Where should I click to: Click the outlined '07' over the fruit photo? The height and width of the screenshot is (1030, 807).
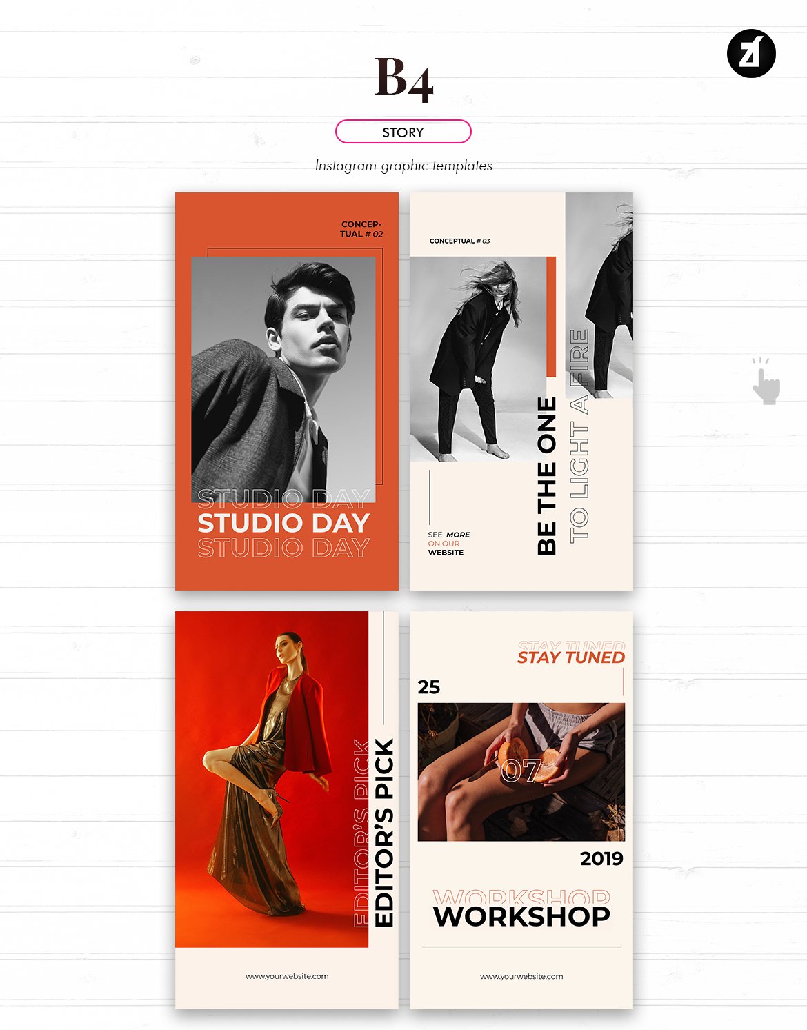pos(520,771)
